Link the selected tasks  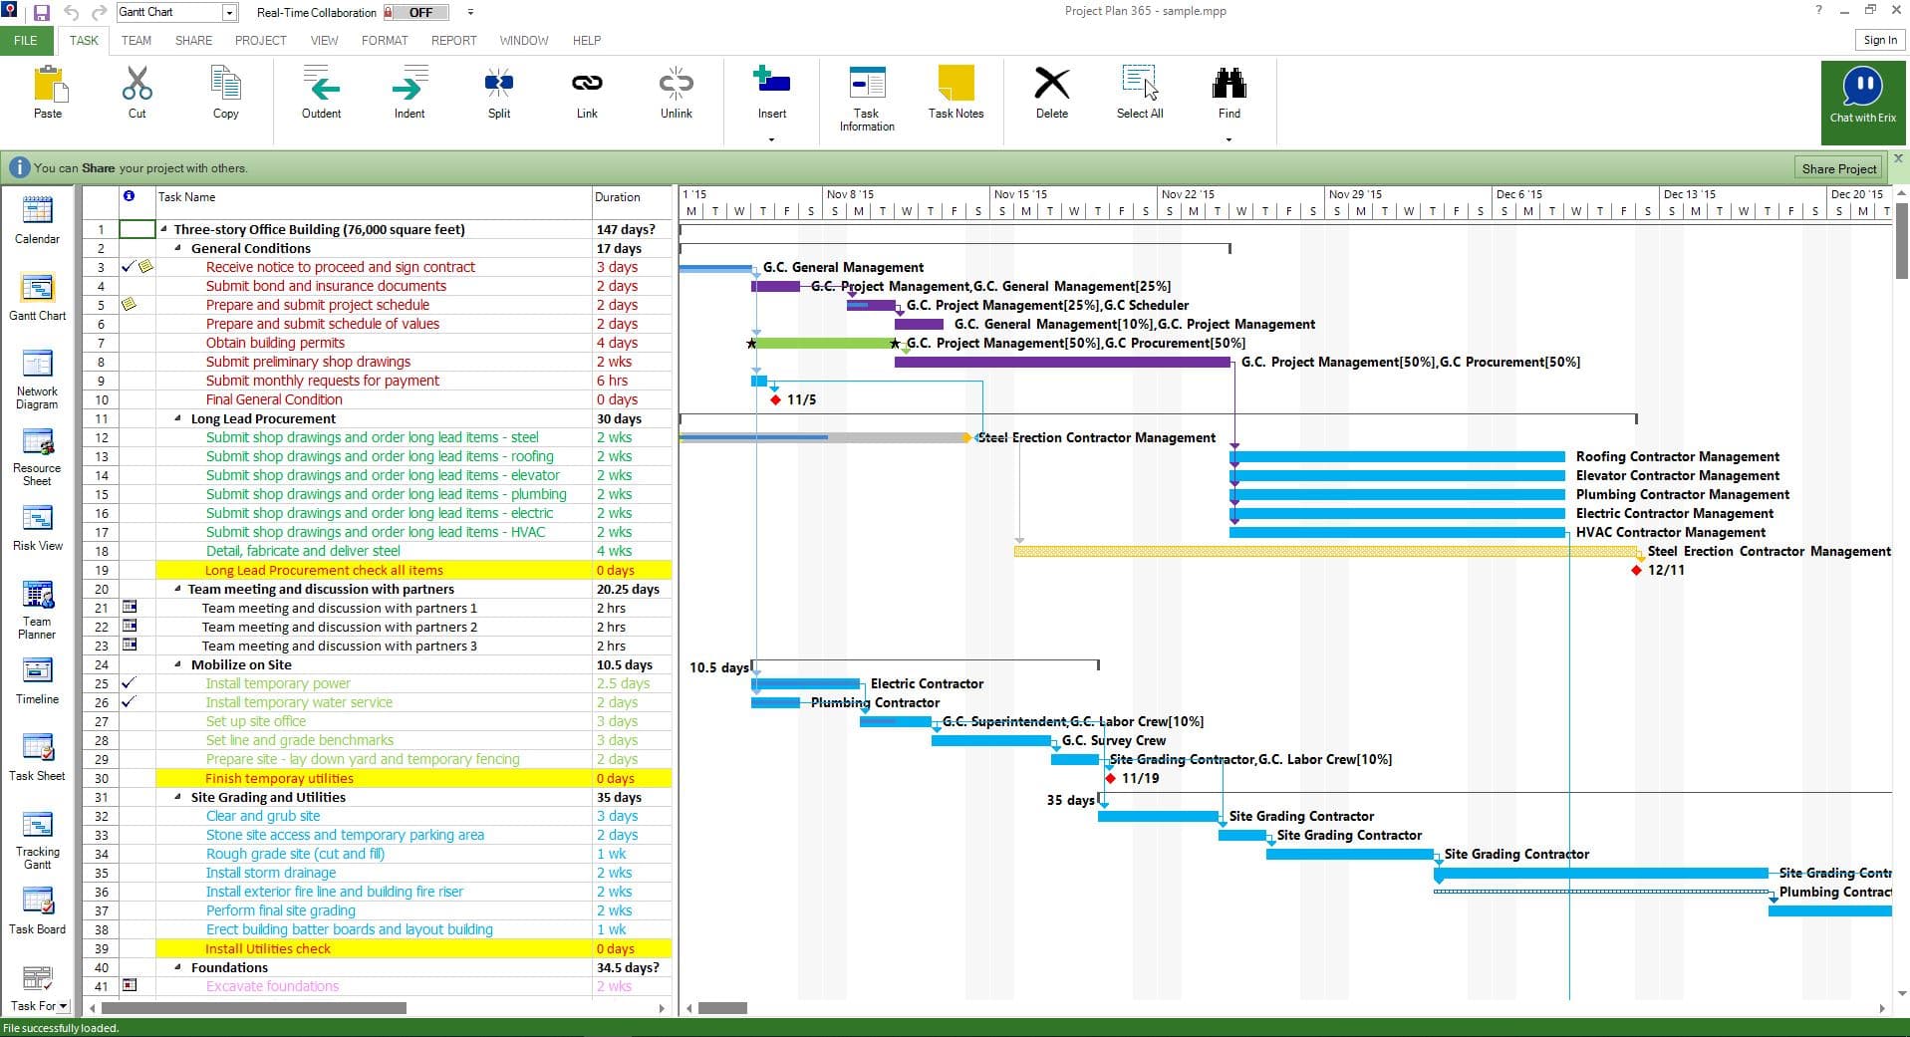pyautogui.click(x=587, y=84)
